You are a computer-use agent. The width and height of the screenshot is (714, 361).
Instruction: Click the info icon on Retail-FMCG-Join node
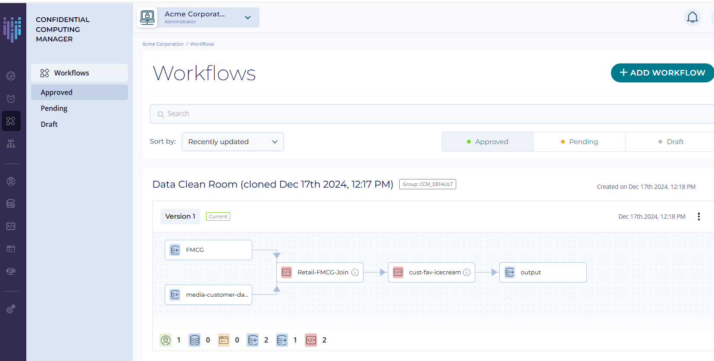click(355, 273)
